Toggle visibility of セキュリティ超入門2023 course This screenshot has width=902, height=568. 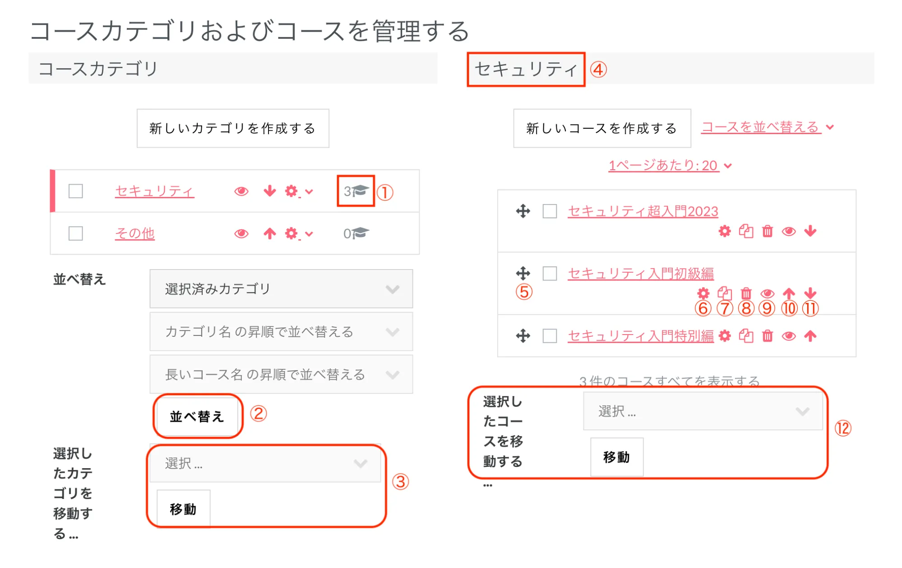click(x=789, y=231)
